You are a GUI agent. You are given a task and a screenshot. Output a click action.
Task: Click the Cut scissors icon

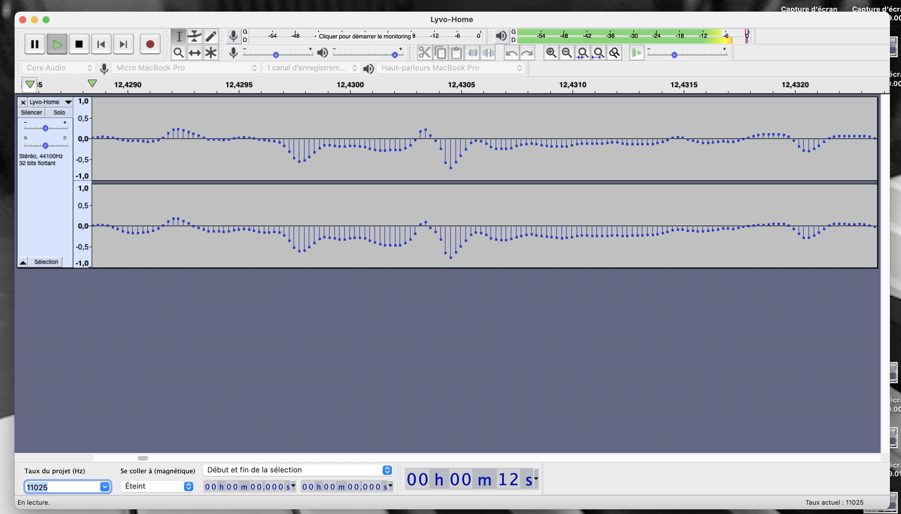click(424, 53)
